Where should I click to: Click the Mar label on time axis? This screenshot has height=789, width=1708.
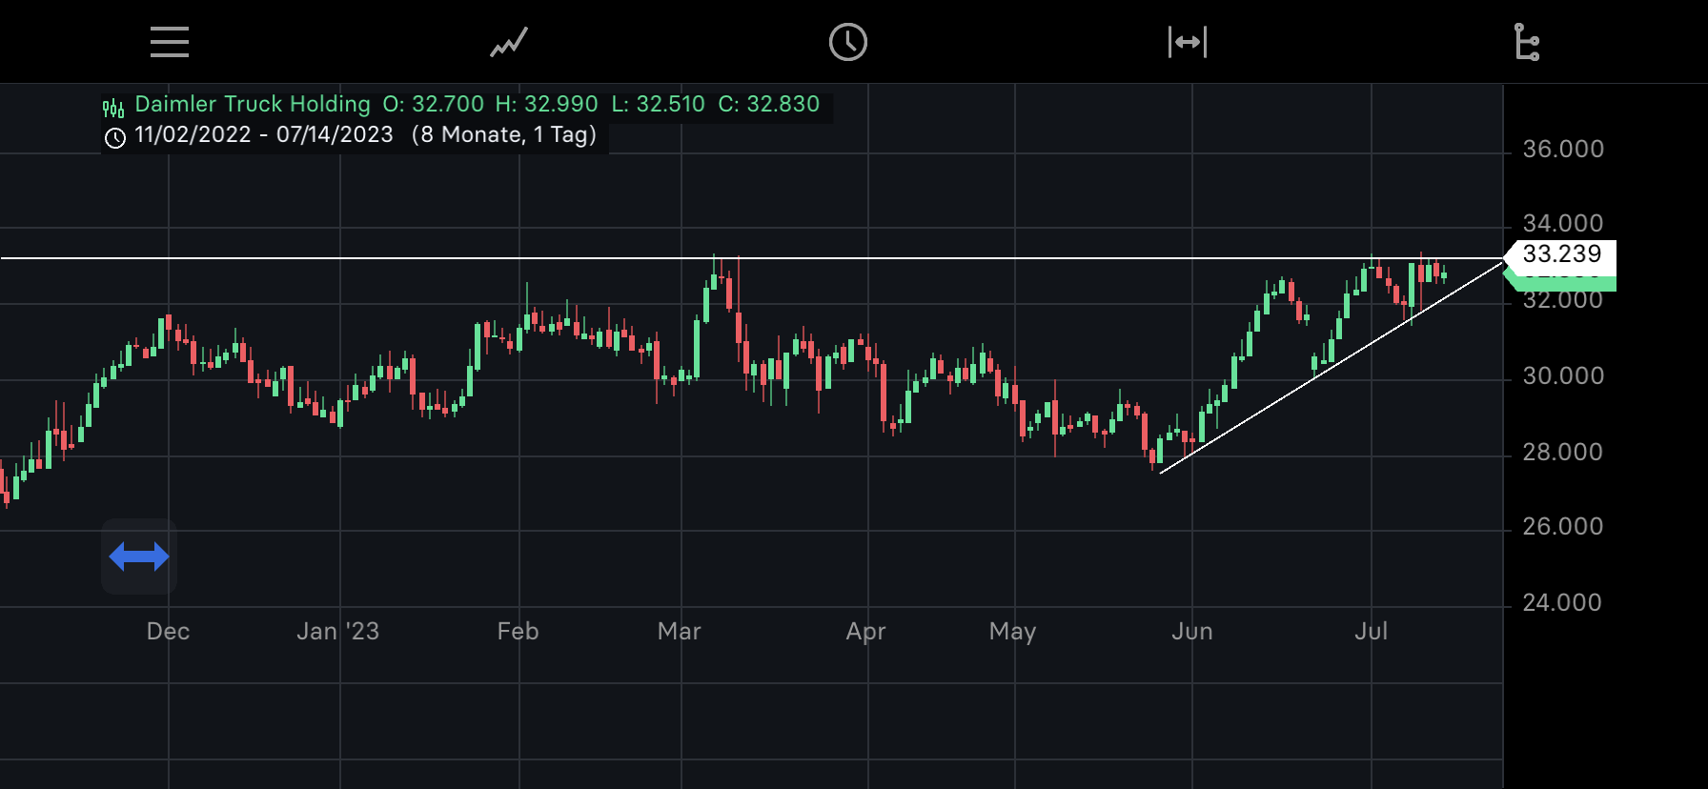[680, 632]
